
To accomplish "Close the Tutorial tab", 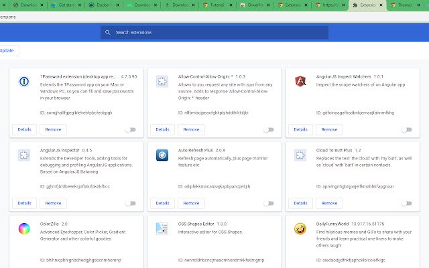I will pyautogui.click(x=231, y=5).
